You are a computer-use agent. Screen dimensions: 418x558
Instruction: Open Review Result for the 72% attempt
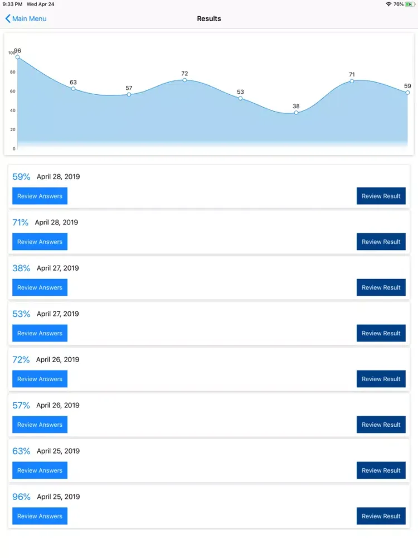click(x=381, y=379)
